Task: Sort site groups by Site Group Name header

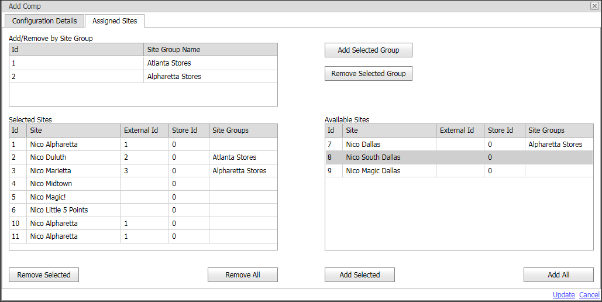Action: [x=211, y=50]
